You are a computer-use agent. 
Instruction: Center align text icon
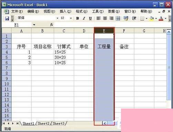coord(105,18)
